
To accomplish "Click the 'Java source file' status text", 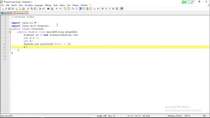I will pos(7,116).
